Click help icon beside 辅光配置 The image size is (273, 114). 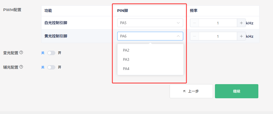21,67
